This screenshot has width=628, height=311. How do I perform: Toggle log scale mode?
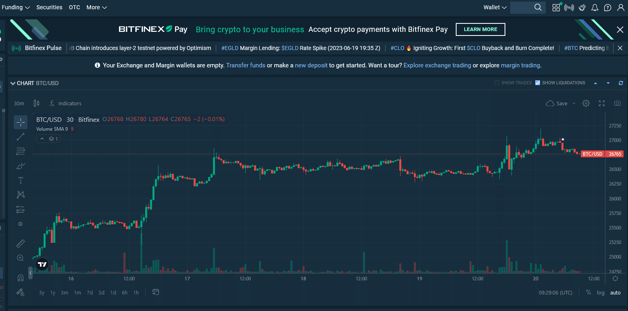click(x=601, y=292)
